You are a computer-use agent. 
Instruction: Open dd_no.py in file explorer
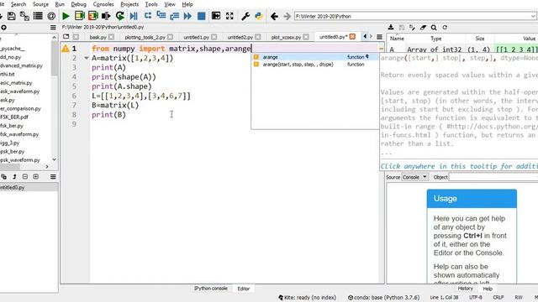click(11, 57)
